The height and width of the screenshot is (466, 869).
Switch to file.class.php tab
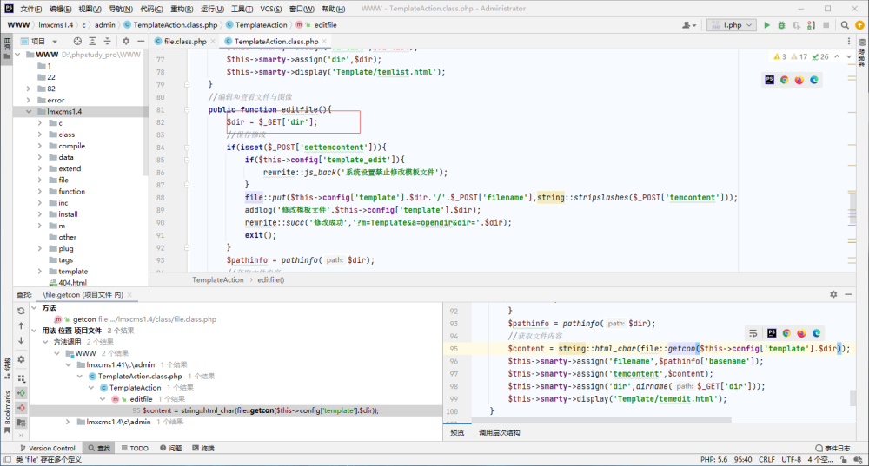(x=185, y=41)
